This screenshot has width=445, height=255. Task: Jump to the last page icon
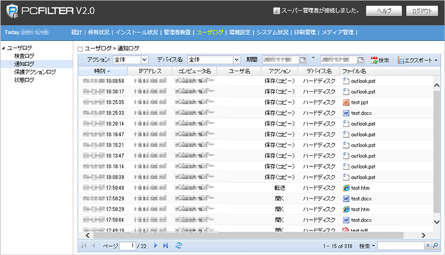166,246
